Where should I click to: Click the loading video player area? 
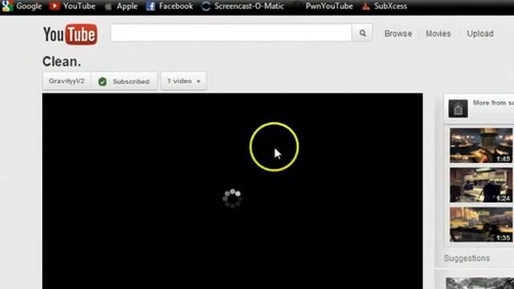tap(232, 191)
